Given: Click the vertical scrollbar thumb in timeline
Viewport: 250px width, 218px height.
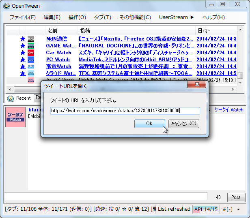Looking at the screenshot, I should click(240, 75).
